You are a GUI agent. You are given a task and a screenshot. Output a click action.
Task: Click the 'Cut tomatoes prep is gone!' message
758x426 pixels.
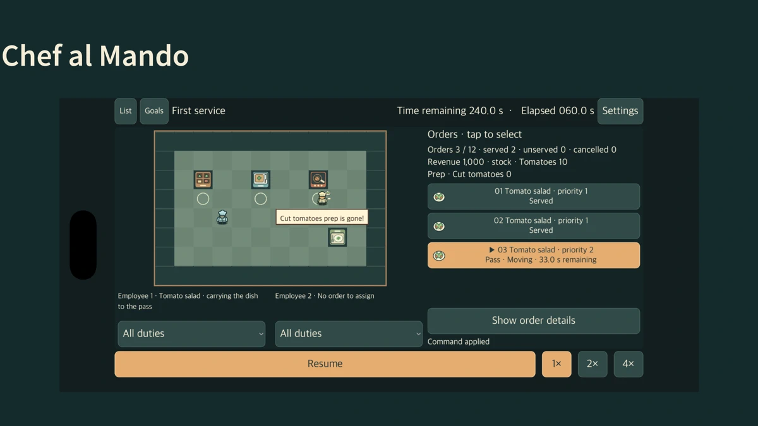(x=322, y=218)
